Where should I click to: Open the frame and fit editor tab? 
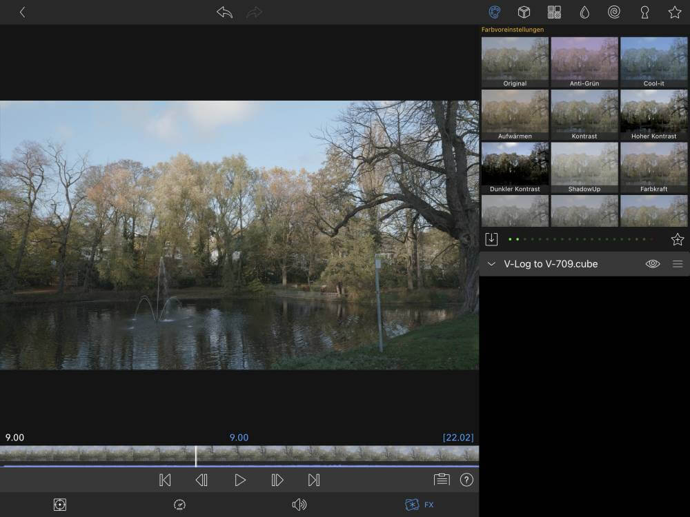tap(60, 505)
